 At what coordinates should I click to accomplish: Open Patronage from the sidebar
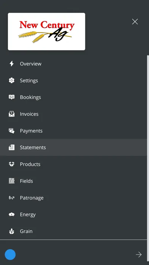(73, 198)
